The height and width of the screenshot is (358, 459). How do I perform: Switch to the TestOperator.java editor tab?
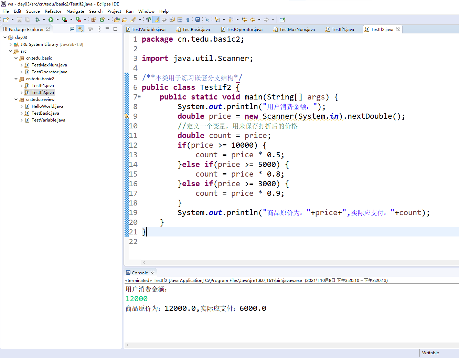tap(242, 29)
